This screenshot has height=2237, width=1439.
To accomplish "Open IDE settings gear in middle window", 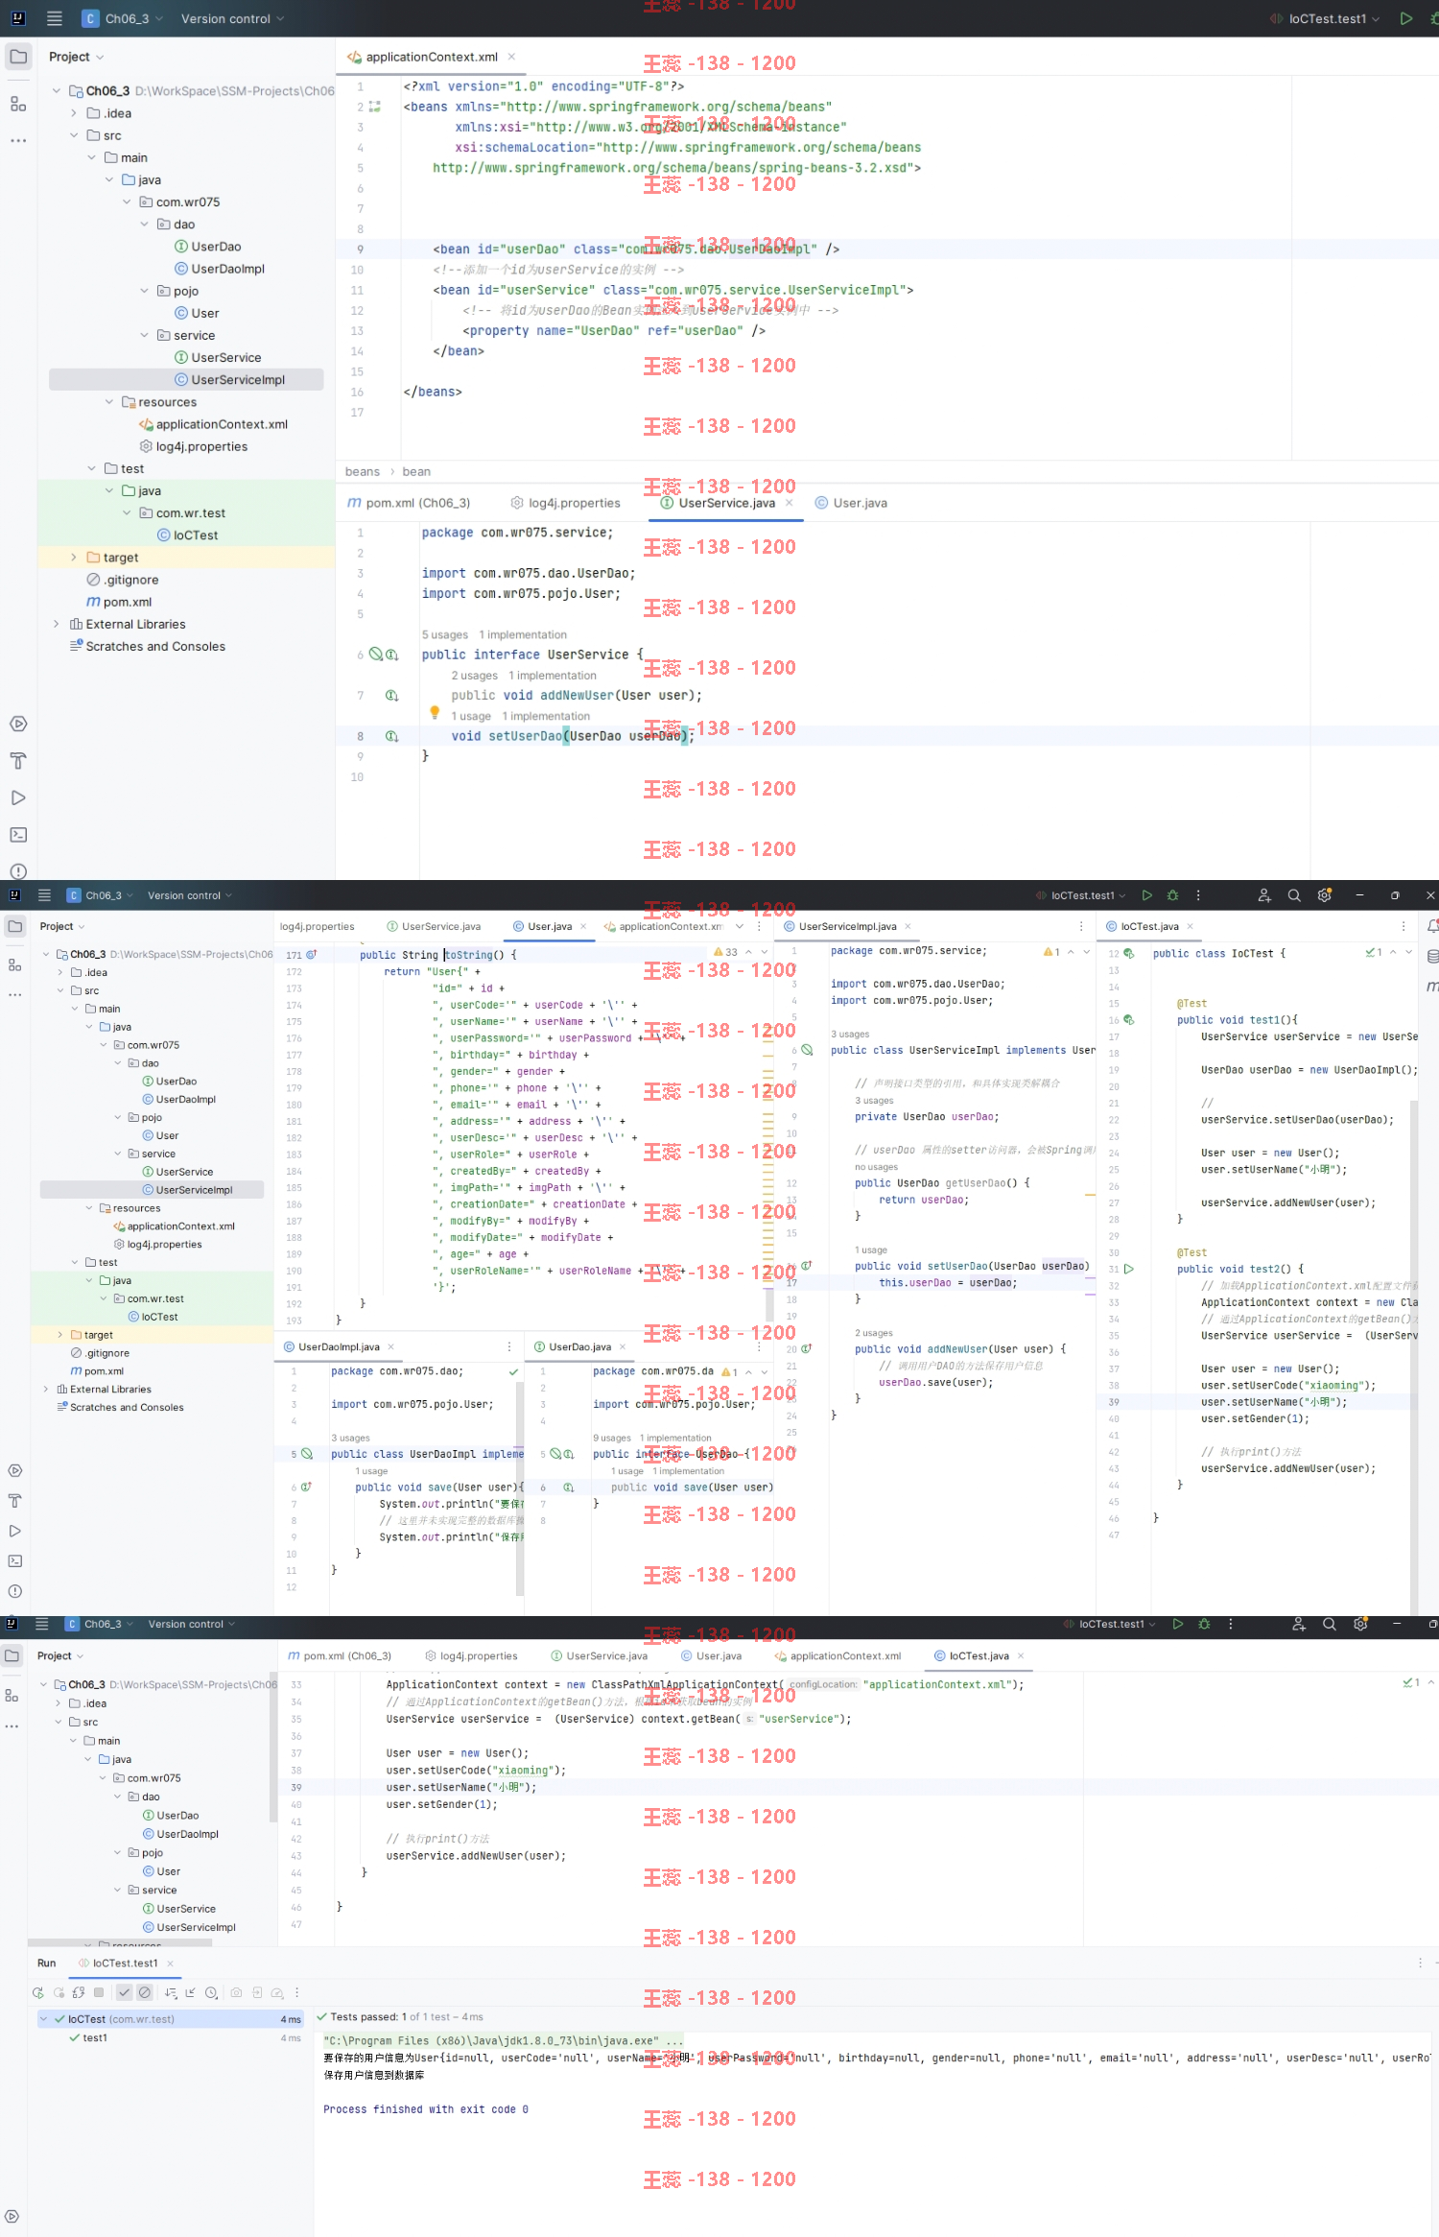I will (1325, 895).
